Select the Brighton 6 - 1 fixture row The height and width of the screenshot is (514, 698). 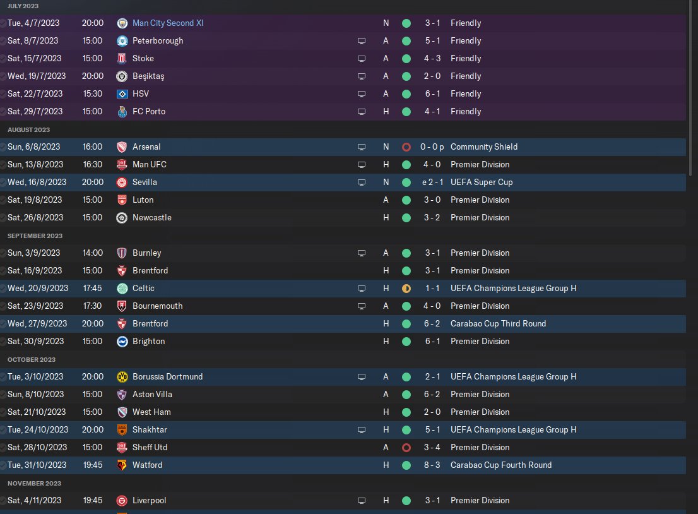click(252, 342)
